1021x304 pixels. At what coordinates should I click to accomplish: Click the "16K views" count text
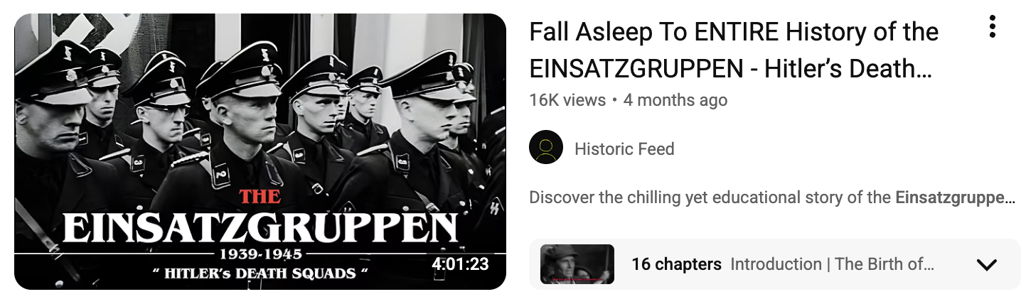pos(567,100)
